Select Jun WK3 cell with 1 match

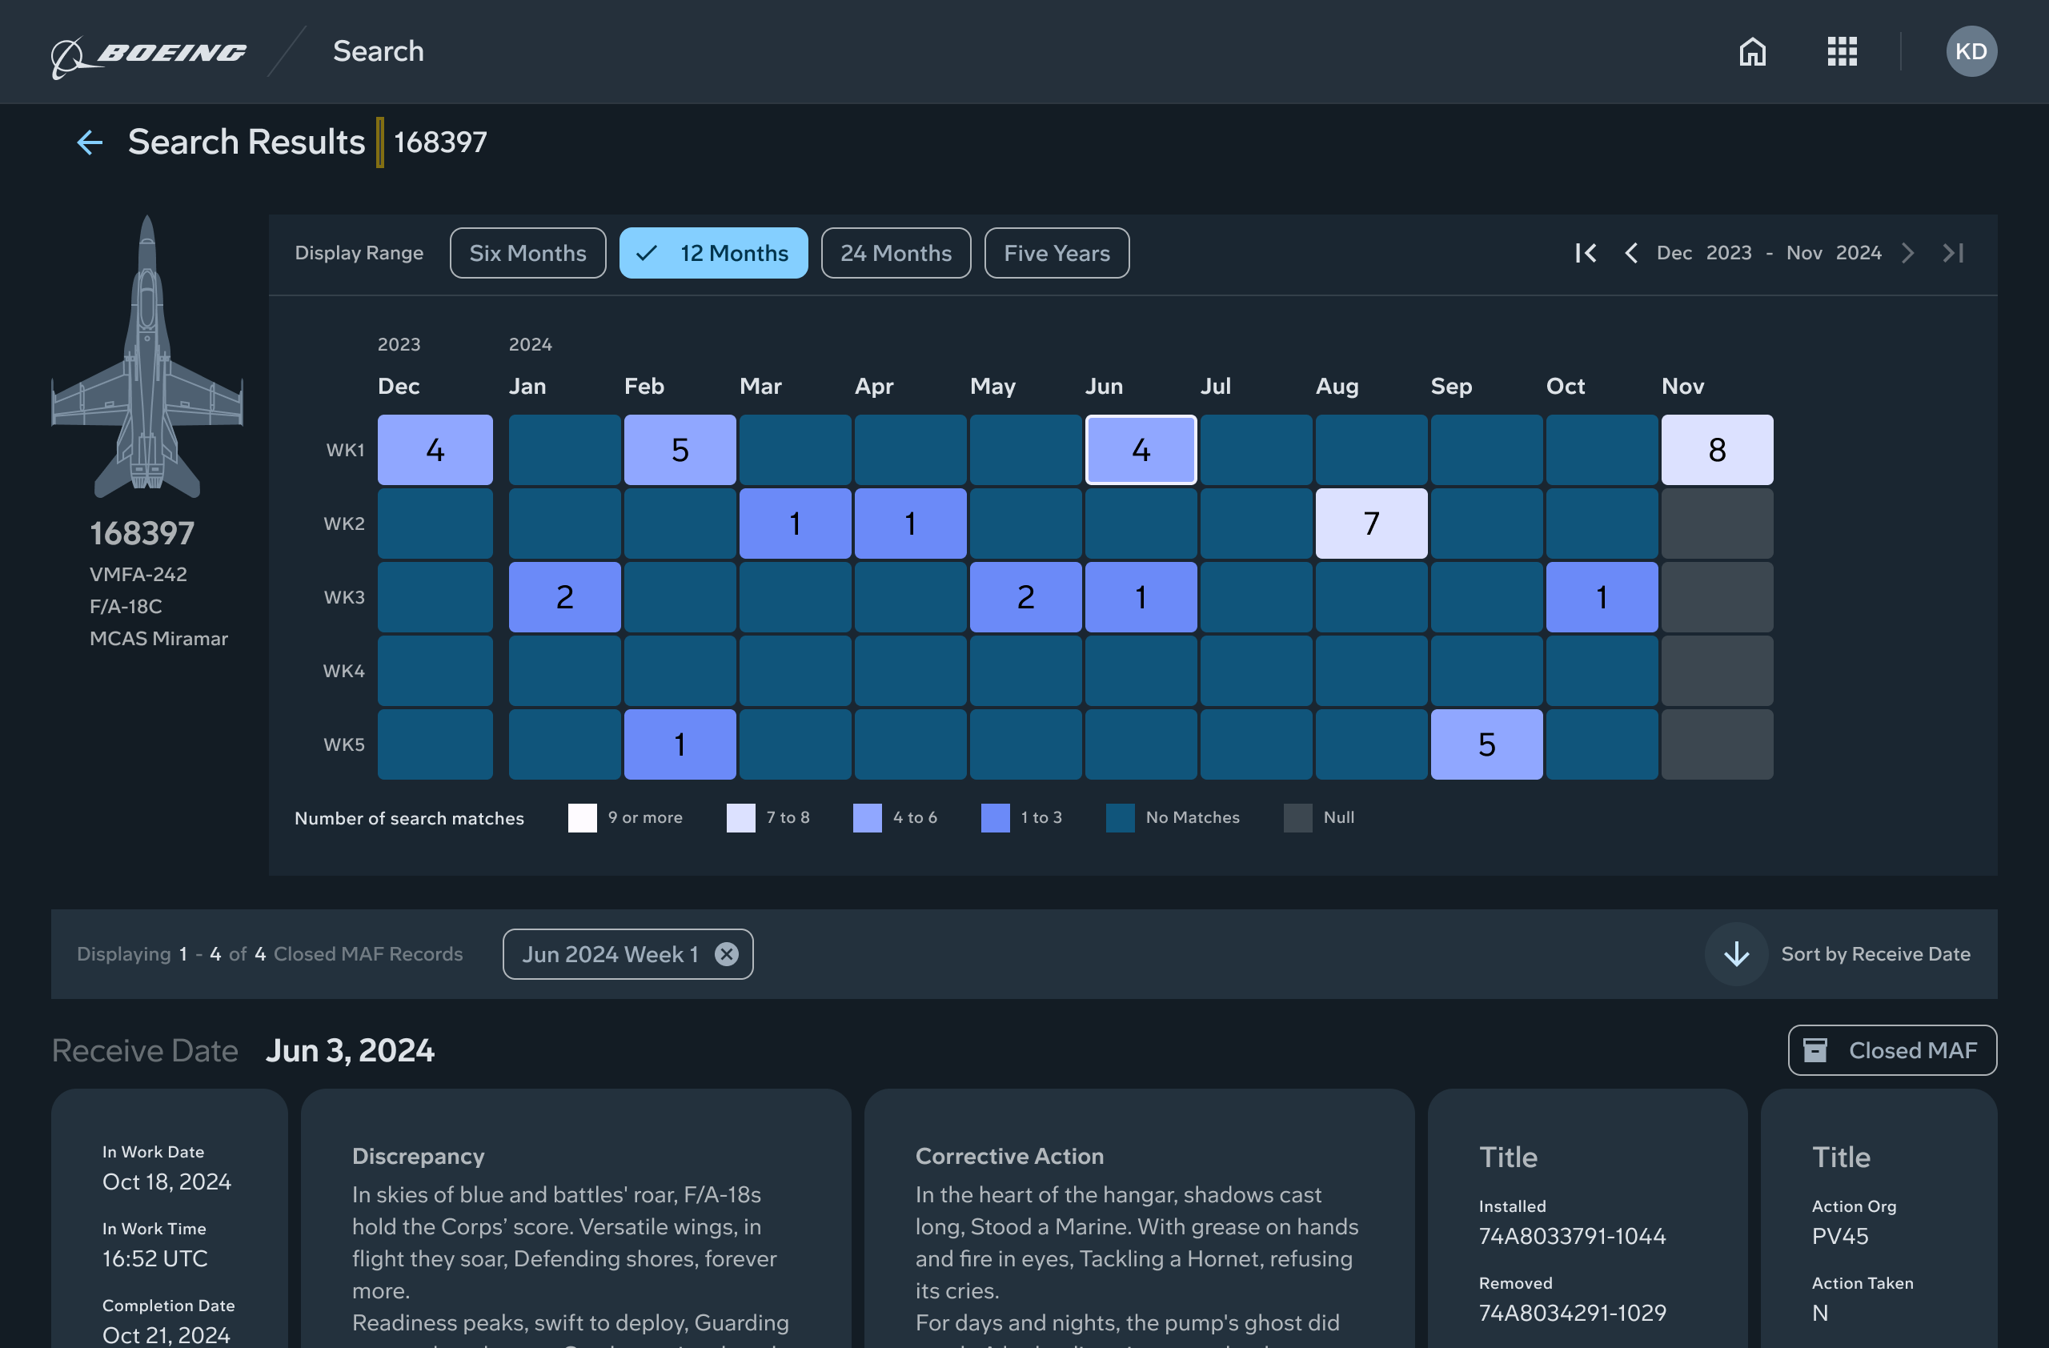pyautogui.click(x=1141, y=597)
